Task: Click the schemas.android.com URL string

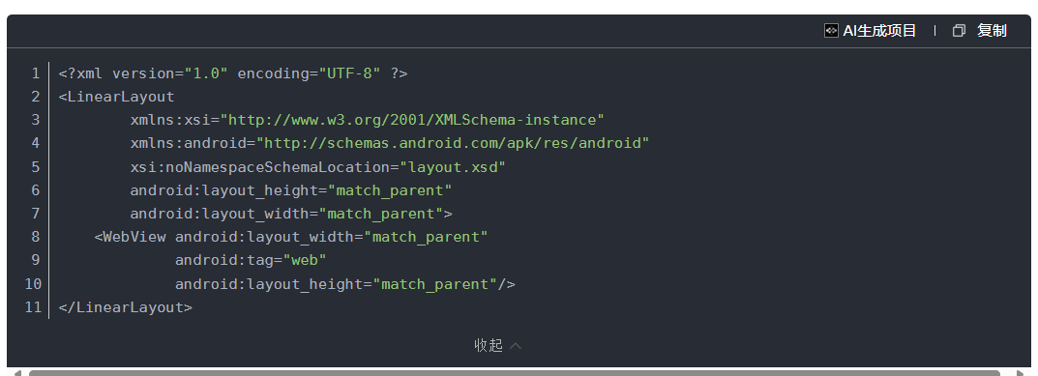Action: [x=454, y=143]
